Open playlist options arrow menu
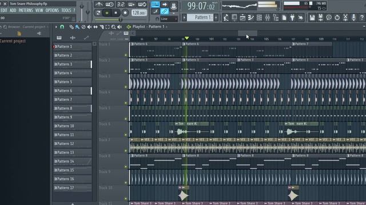This screenshot has height=205, width=366. 56,27
